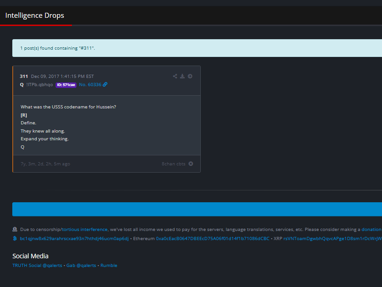Click the XRP address rsVNToam link
The height and width of the screenshot is (287, 382).
tap(332, 238)
